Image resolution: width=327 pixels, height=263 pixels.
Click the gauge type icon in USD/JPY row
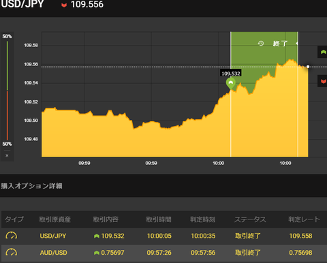[x=12, y=236]
